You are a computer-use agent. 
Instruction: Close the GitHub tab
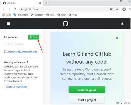40,3
